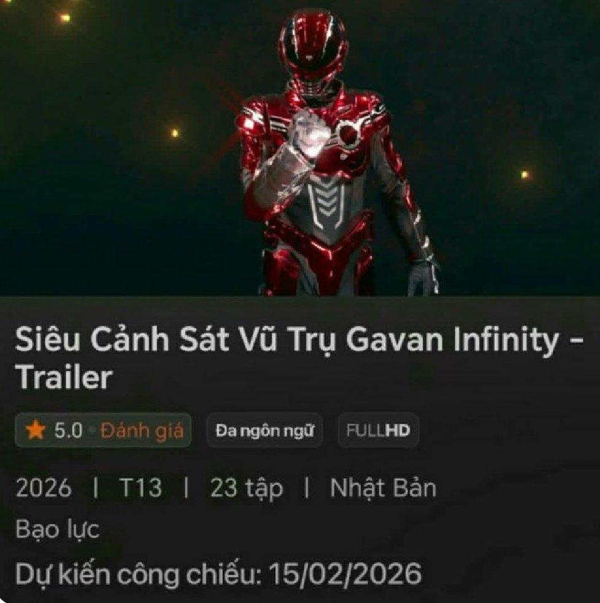The height and width of the screenshot is (603, 600).
Task: Open the Đánh giá rating link
Action: point(142,430)
